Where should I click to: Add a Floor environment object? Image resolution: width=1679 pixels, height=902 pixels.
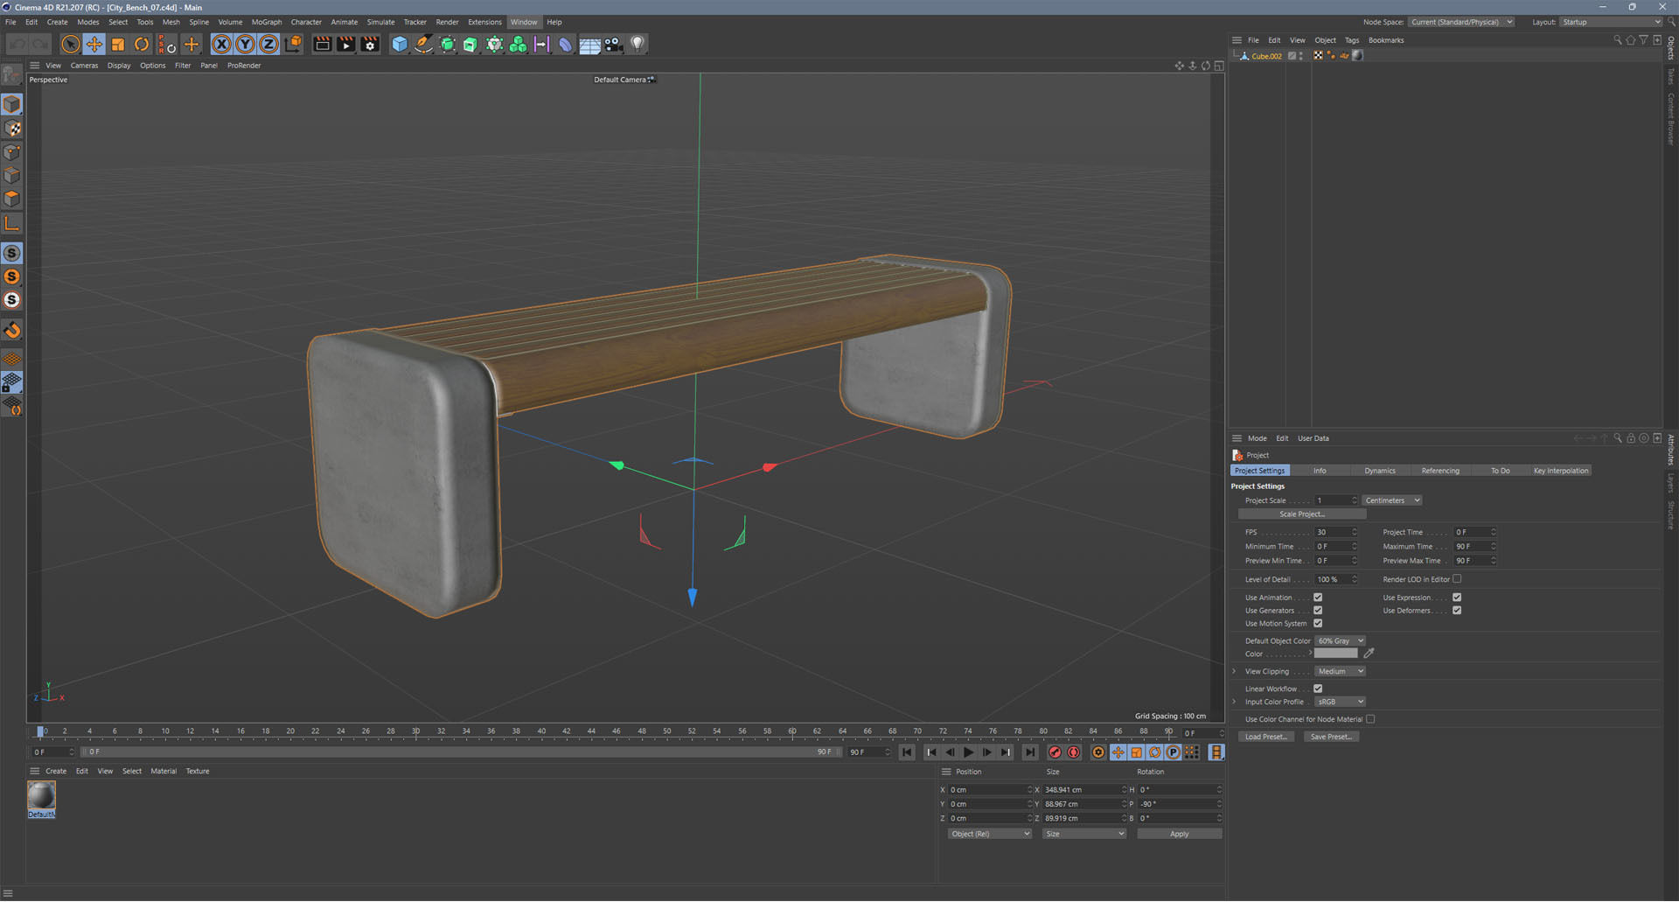coord(589,44)
